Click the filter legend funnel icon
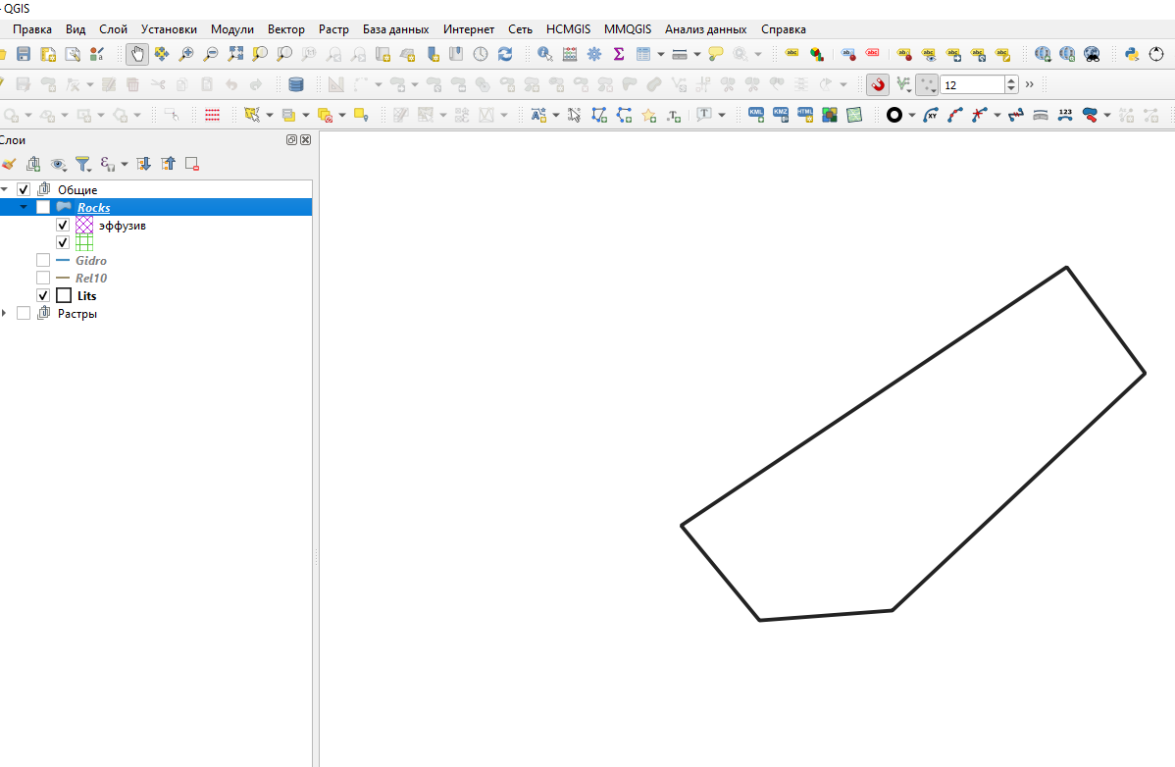Image resolution: width=1175 pixels, height=767 pixels. point(83,164)
